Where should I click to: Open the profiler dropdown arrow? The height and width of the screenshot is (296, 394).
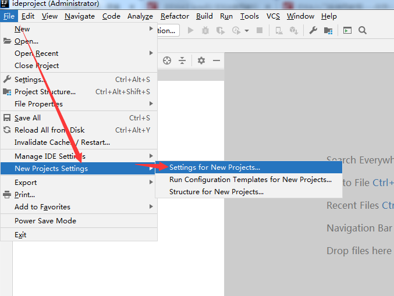pyautogui.click(x=247, y=31)
